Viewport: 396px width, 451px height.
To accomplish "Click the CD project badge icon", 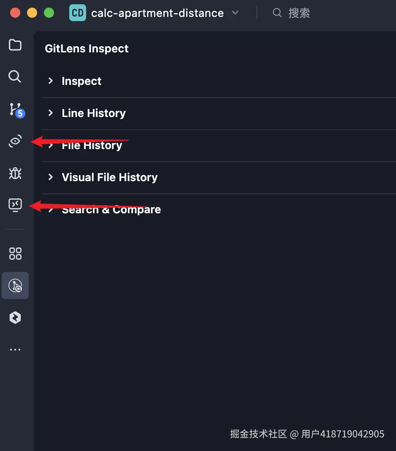I will click(x=78, y=13).
